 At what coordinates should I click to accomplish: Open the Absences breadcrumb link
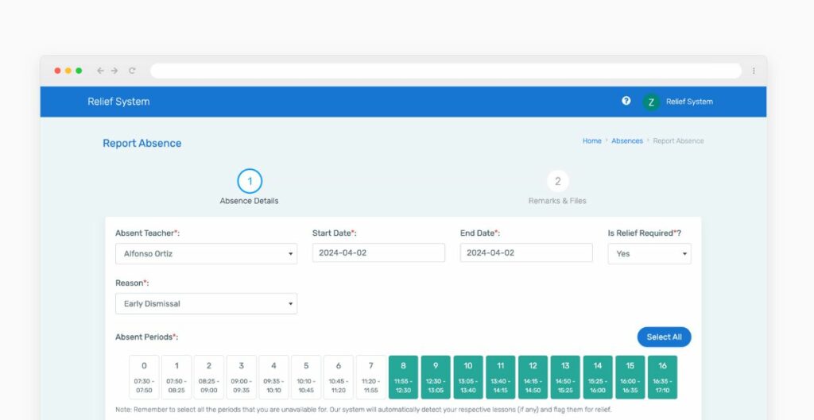[626, 141]
